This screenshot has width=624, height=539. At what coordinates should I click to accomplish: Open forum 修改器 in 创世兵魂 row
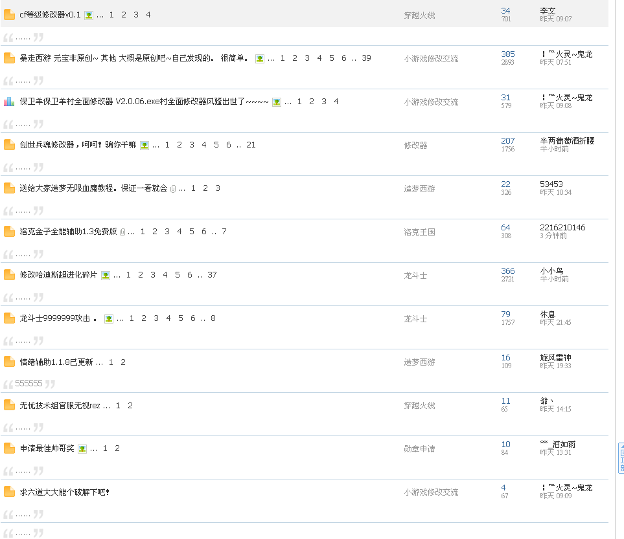coord(415,146)
